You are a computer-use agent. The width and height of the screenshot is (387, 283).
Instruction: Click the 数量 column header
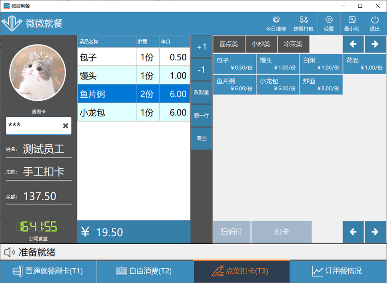point(148,42)
